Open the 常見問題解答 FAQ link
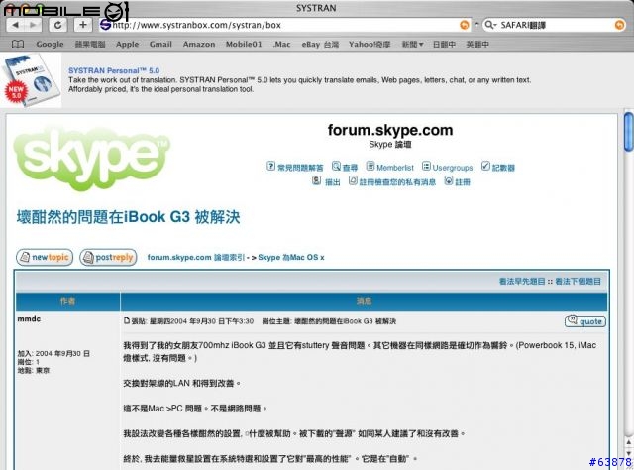634x470 pixels. click(x=300, y=168)
